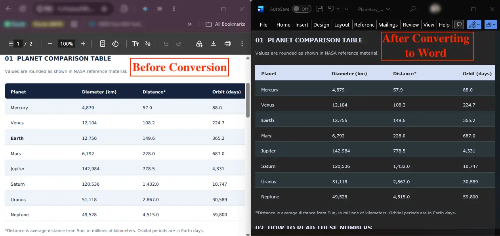Open the Editing mode dropdown in Word
This screenshot has height=236, width=500.
tap(474, 25)
